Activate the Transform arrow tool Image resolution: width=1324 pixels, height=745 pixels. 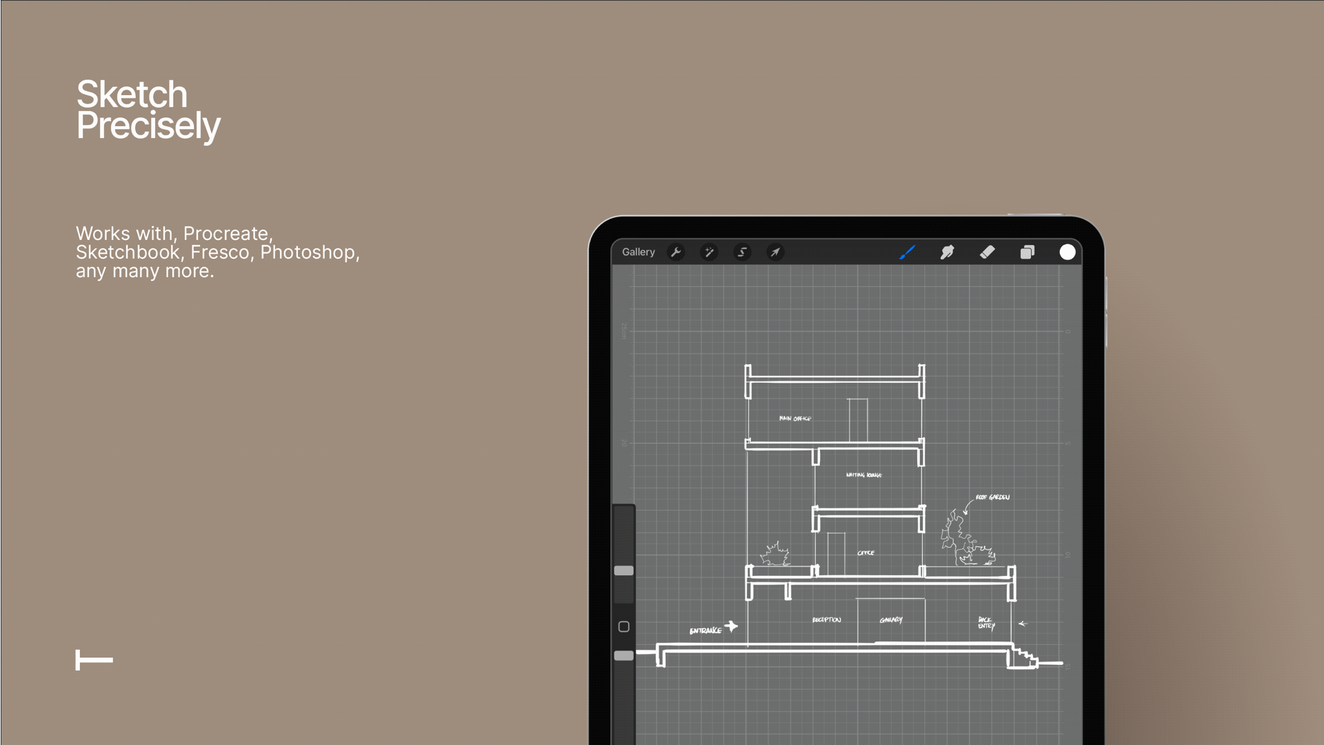(x=775, y=252)
